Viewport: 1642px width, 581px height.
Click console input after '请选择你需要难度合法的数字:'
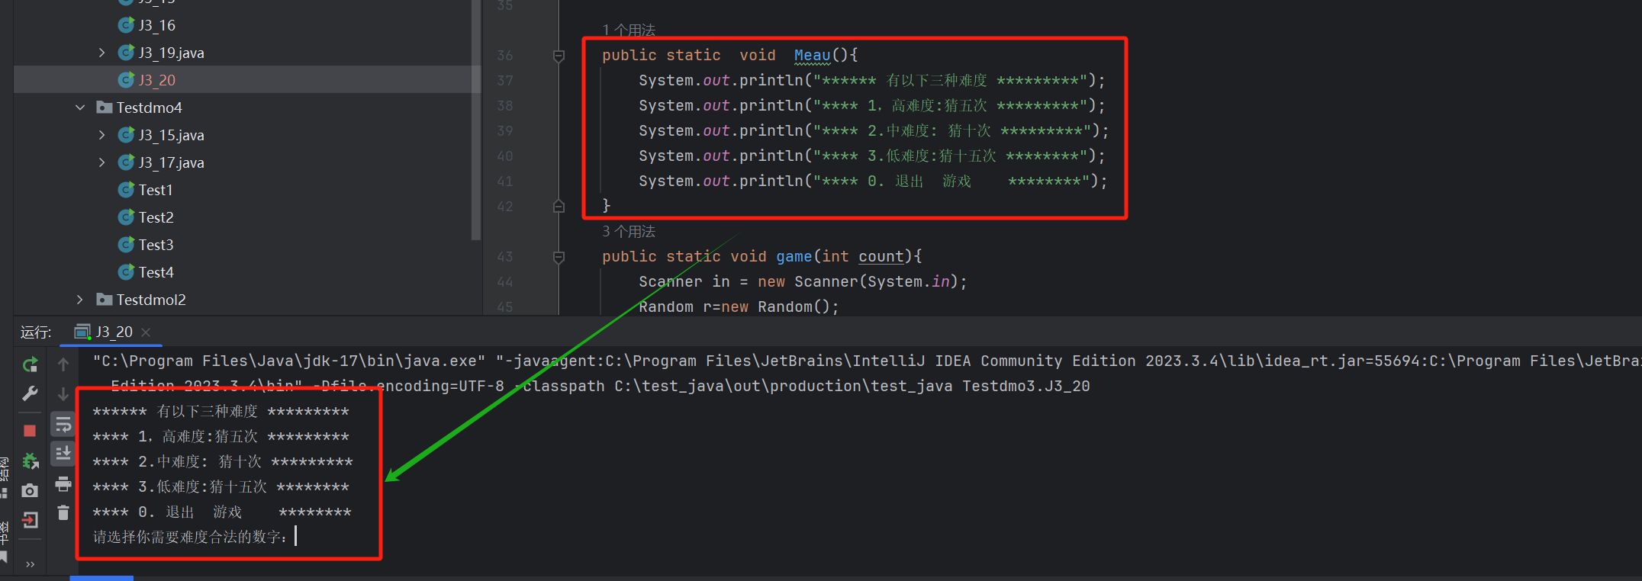point(296,537)
